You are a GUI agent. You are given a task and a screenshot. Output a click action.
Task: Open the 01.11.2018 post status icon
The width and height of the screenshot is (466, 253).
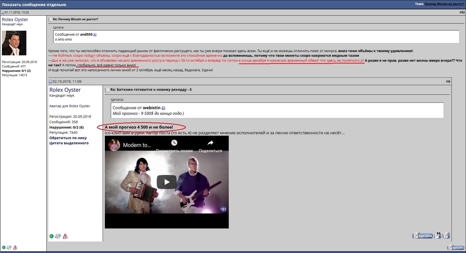[3, 12]
